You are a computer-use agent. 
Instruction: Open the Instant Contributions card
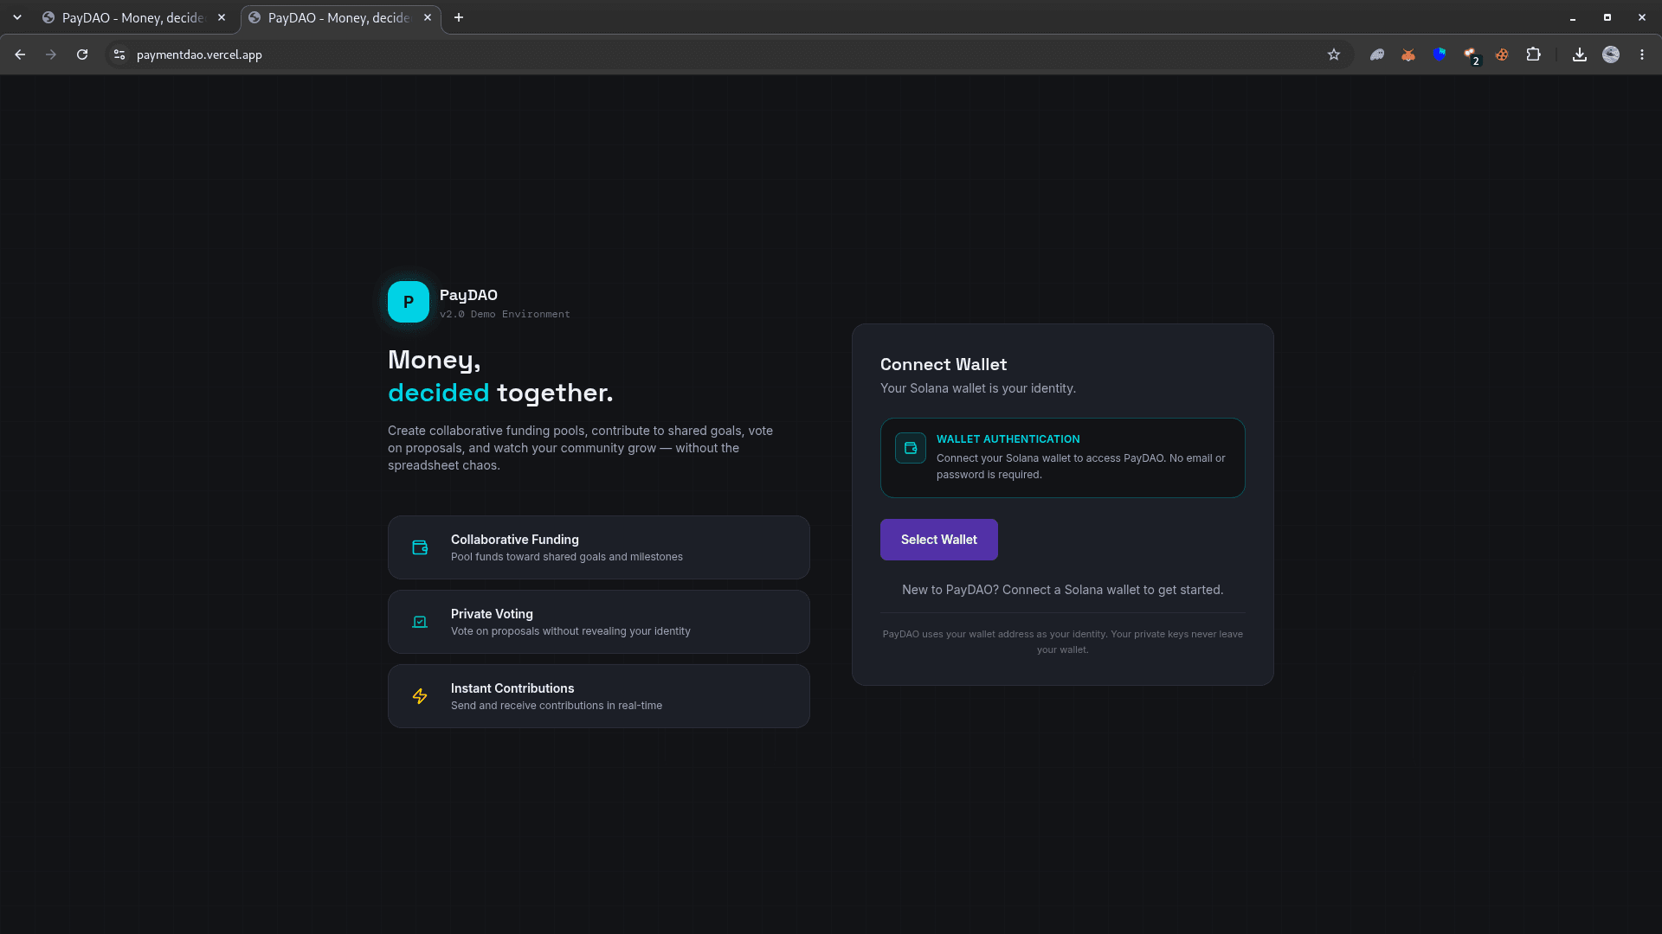tap(599, 696)
